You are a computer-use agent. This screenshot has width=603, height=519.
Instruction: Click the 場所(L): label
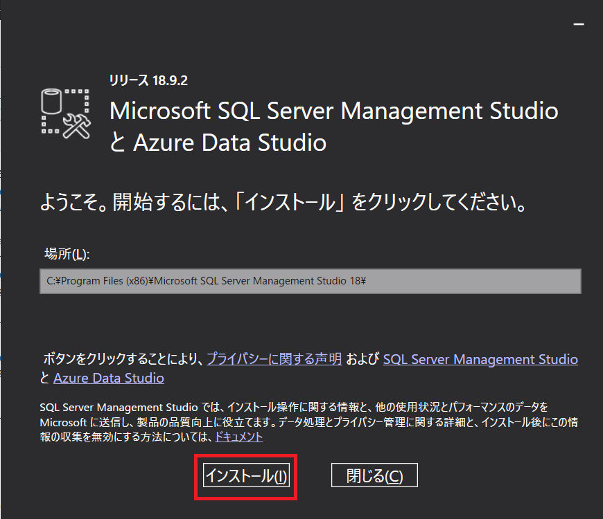point(67,254)
